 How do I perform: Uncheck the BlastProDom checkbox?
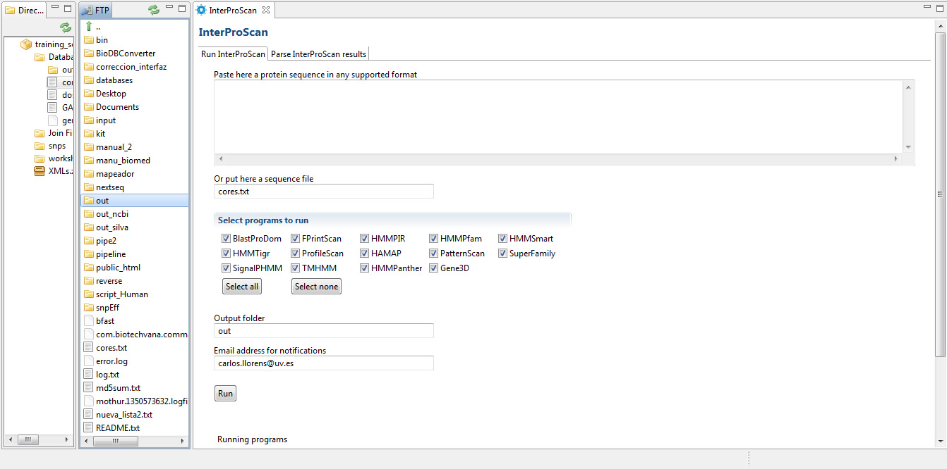[x=226, y=239]
